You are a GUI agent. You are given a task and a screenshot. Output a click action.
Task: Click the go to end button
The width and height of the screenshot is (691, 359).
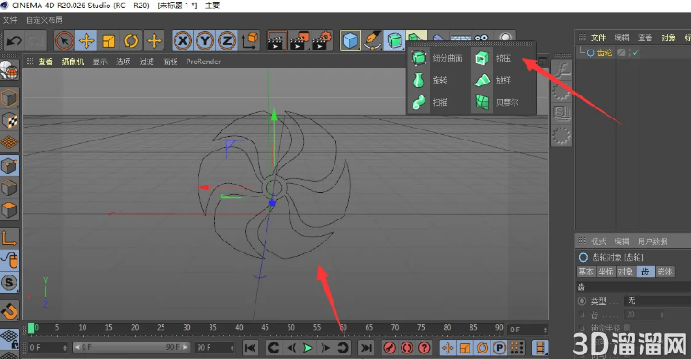(x=366, y=348)
